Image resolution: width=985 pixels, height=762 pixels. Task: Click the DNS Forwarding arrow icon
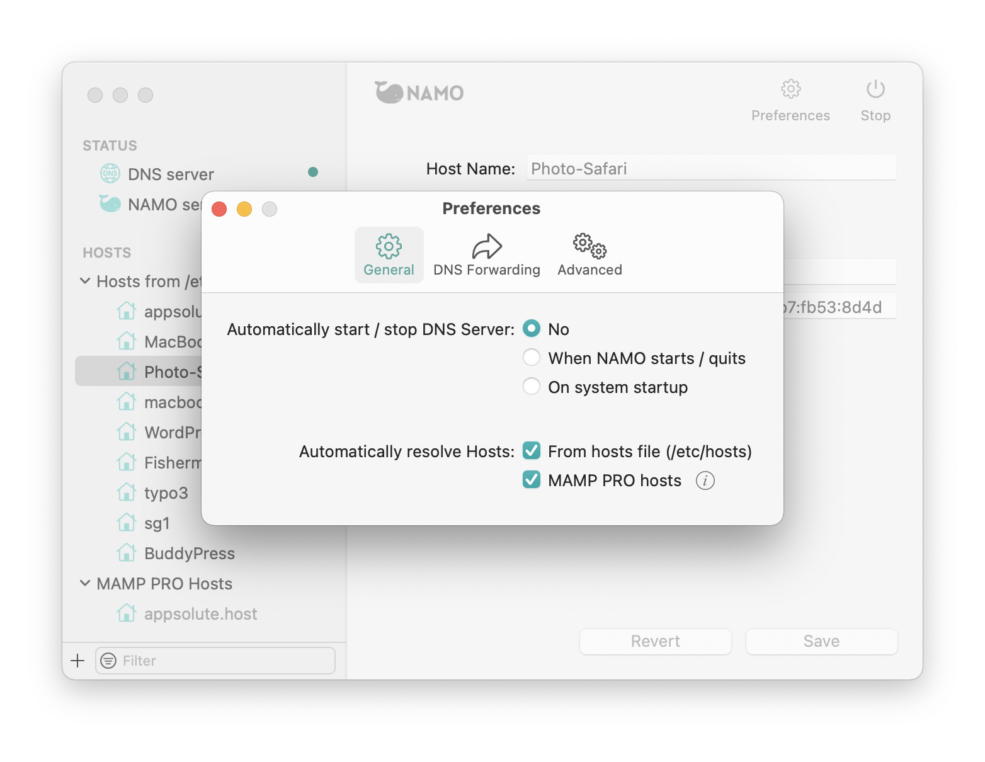click(487, 246)
